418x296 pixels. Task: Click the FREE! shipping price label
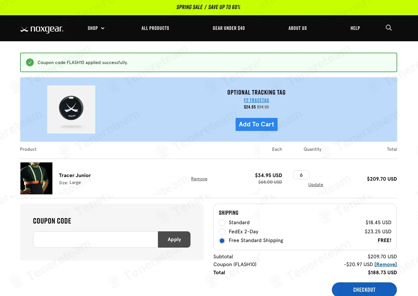[x=385, y=240]
